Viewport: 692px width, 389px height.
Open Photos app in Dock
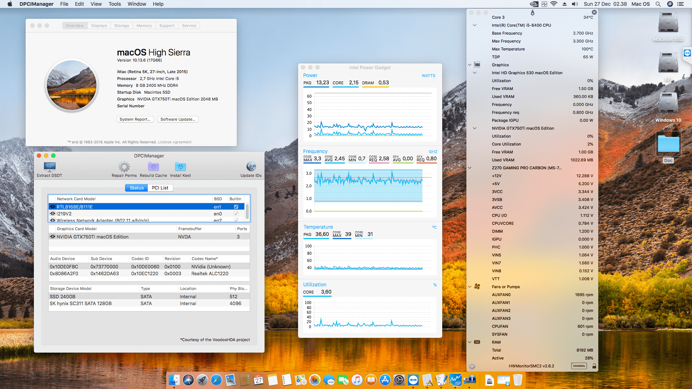pos(315,380)
